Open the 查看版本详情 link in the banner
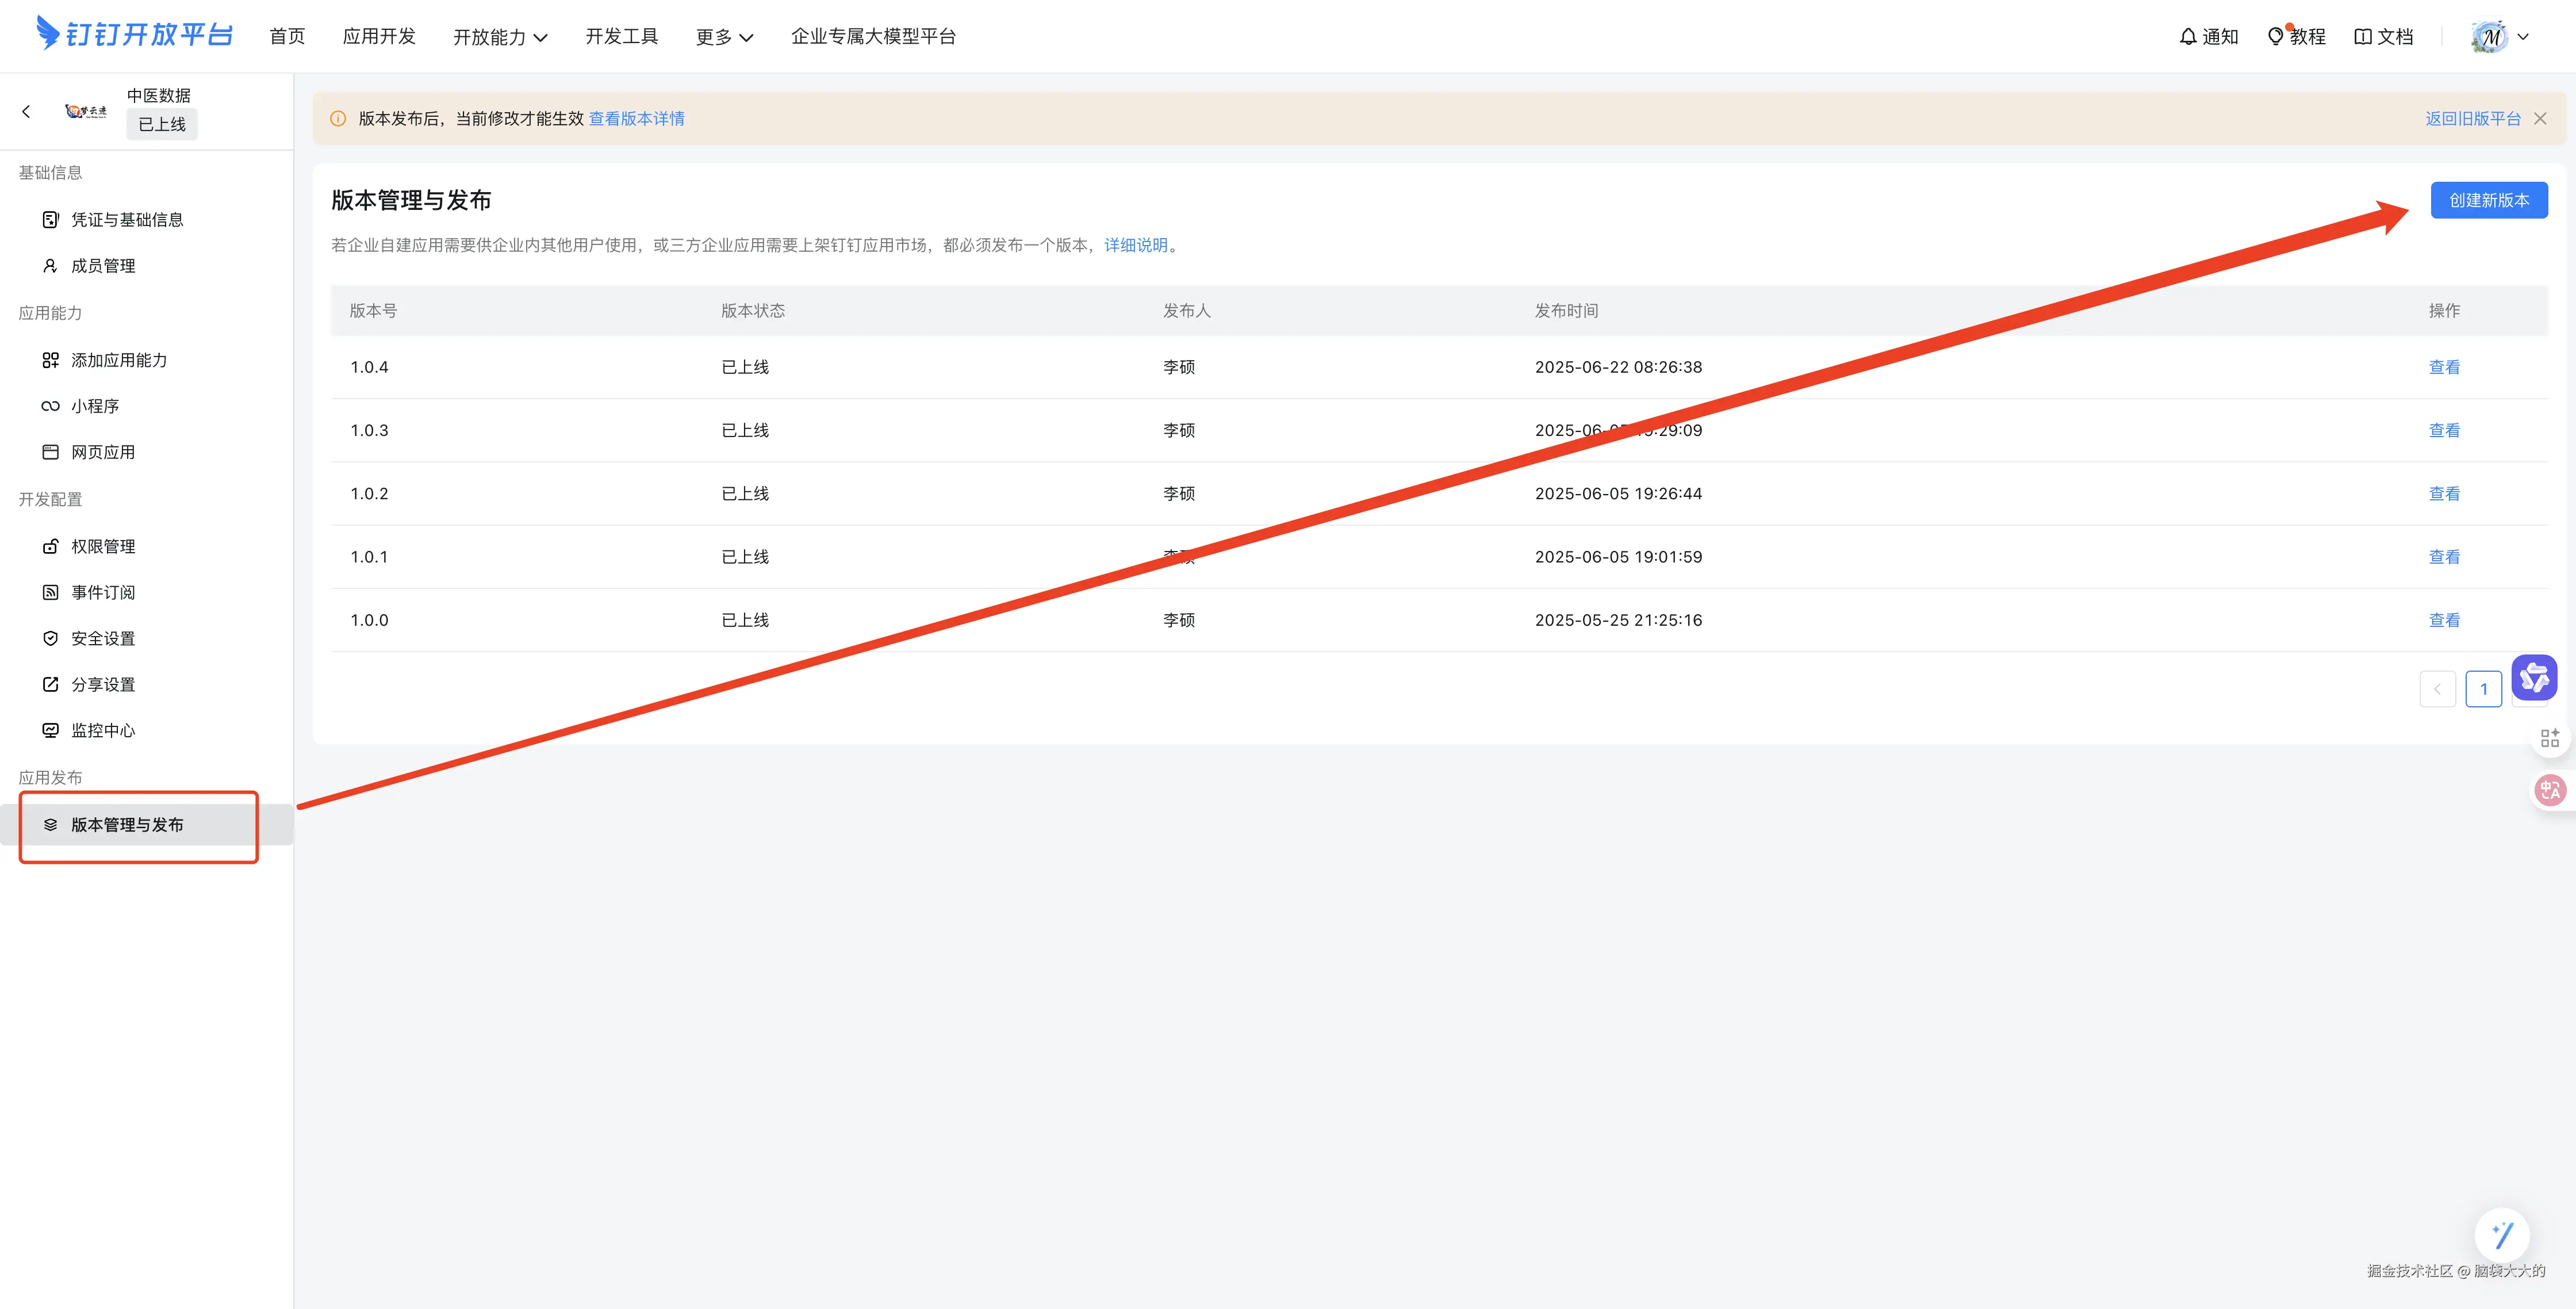Image resolution: width=2576 pixels, height=1309 pixels. tap(636, 118)
